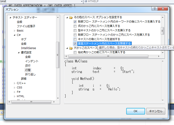The width and height of the screenshot is (174, 125).
Task: Uncheck 宣言ステートメント内のスペースを無視する
Action: (75, 44)
